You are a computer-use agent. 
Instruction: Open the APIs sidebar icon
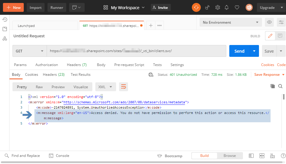(5, 38)
